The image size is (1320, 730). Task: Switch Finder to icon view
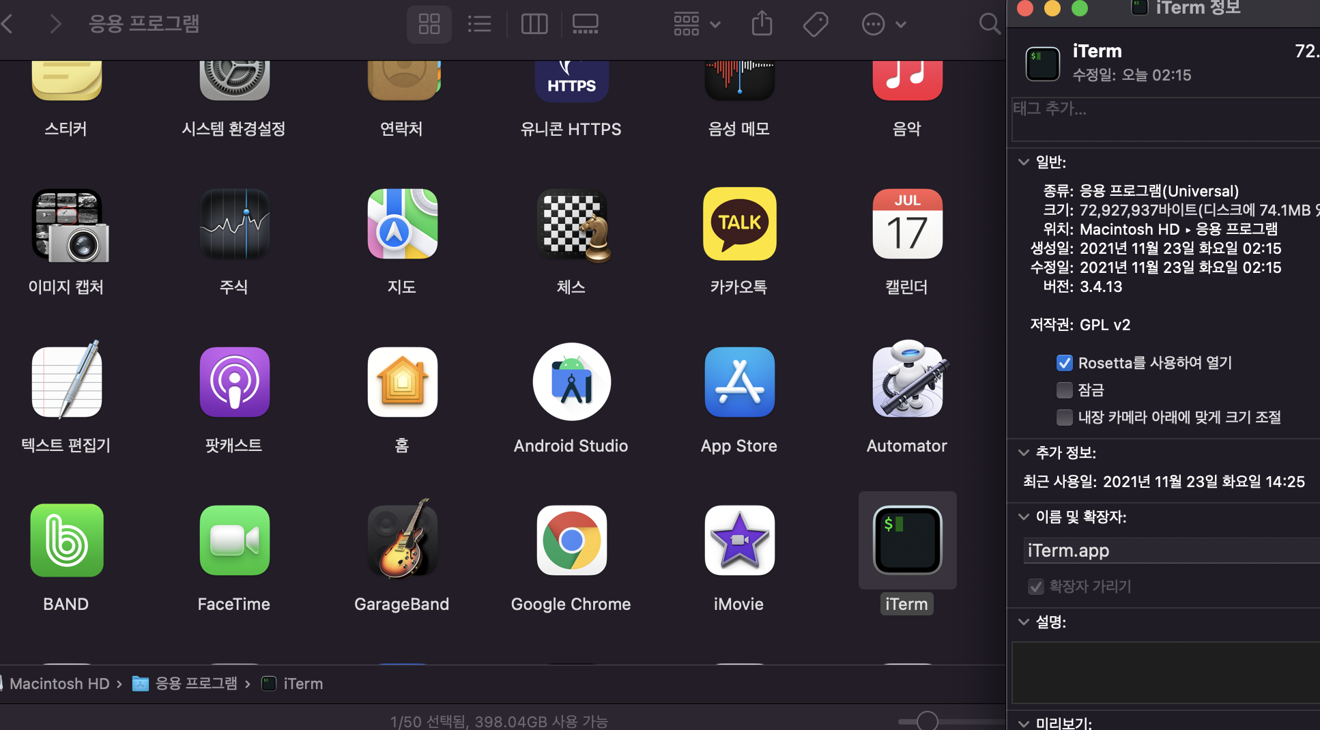[x=429, y=25]
